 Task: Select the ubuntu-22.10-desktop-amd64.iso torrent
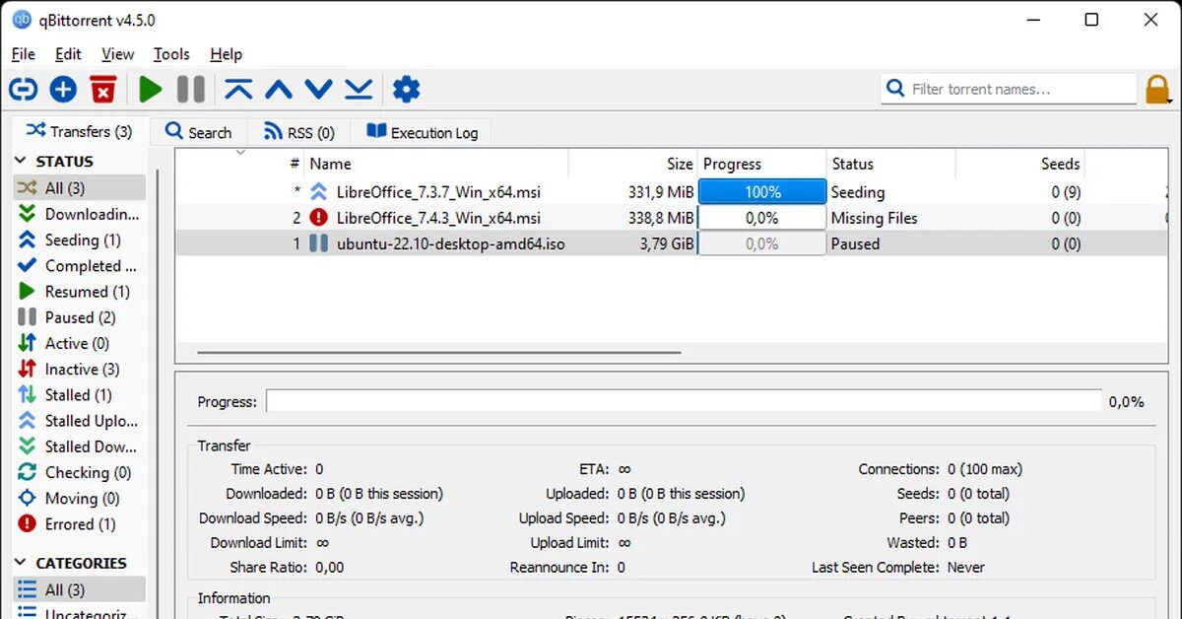click(451, 243)
